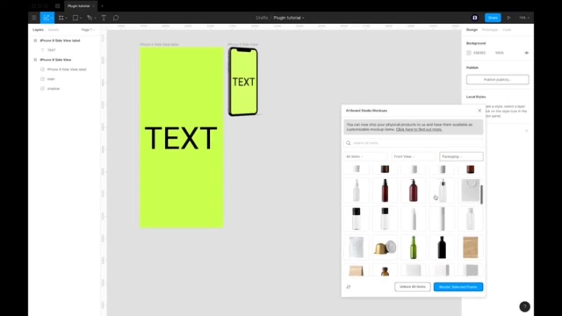Click the Background color swatch

pos(469,52)
